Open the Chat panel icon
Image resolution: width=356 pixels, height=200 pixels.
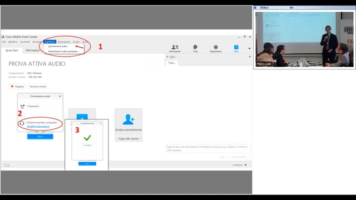[195, 47]
